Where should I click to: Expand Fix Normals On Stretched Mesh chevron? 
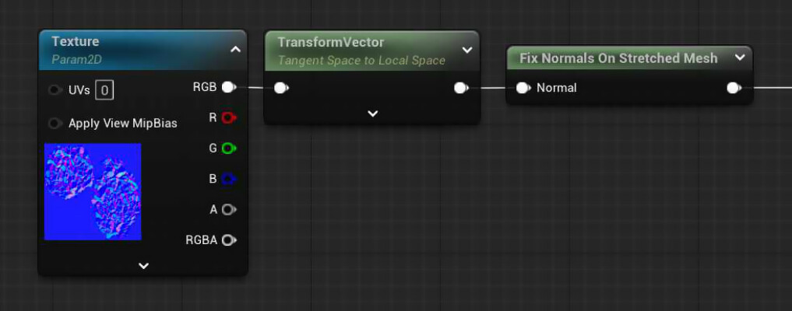(740, 58)
